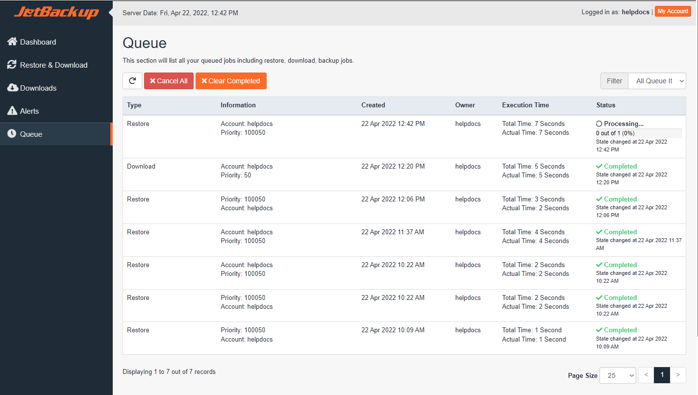Image resolution: width=698 pixels, height=395 pixels.
Task: Click the Queue clock icon
Action: pyautogui.click(x=12, y=134)
